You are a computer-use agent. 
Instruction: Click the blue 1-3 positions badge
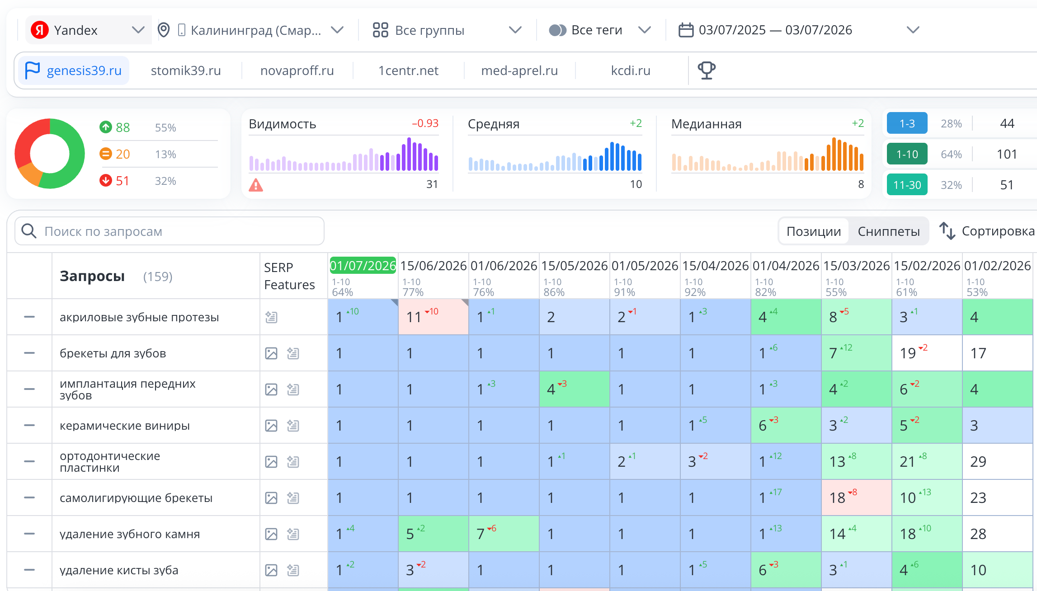907,123
